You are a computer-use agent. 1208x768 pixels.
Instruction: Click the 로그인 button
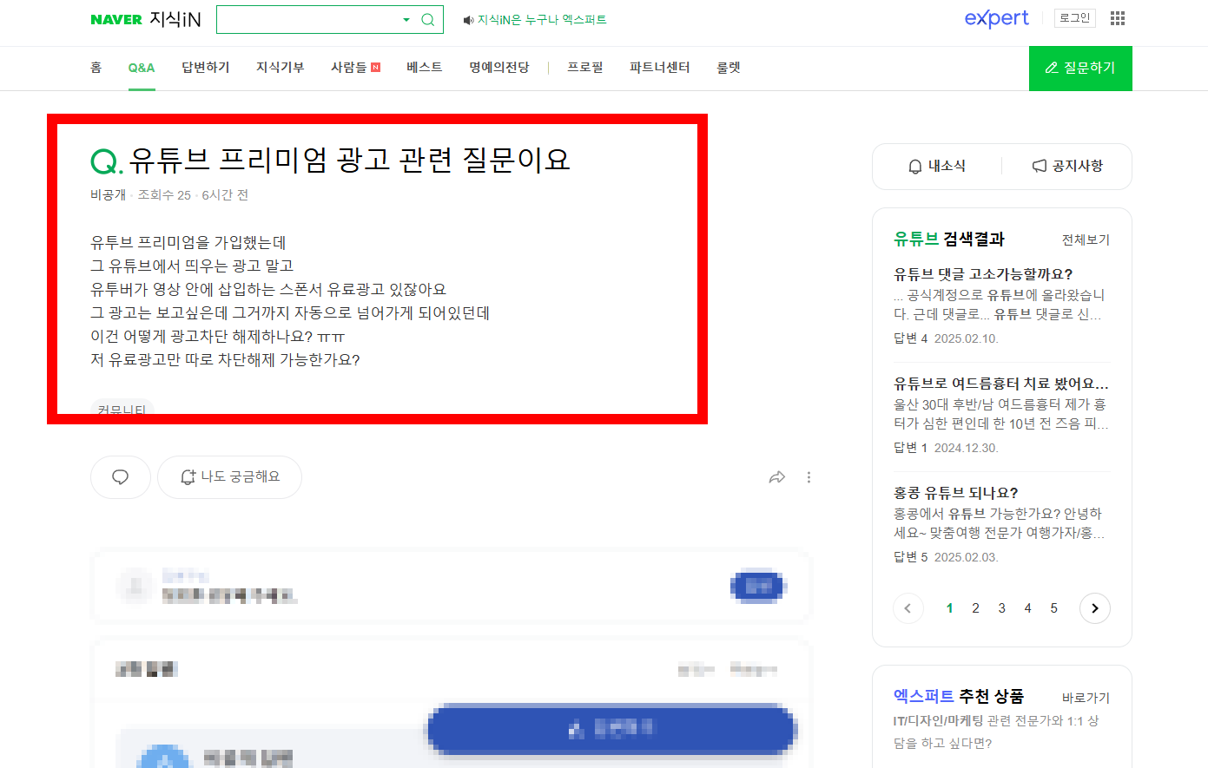(x=1074, y=18)
